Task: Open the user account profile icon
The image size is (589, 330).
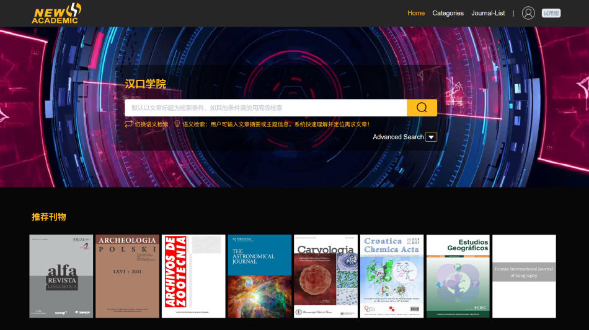Action: tap(528, 13)
